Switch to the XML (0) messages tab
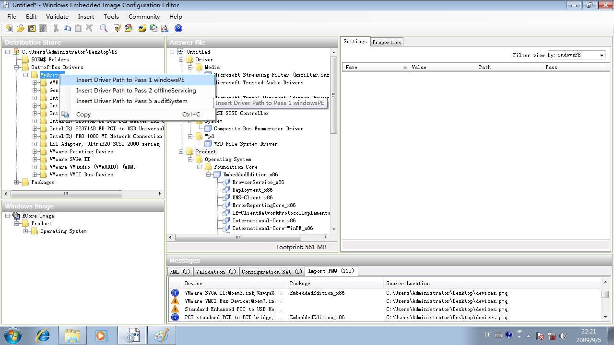The height and width of the screenshot is (345, 614). coord(180,272)
